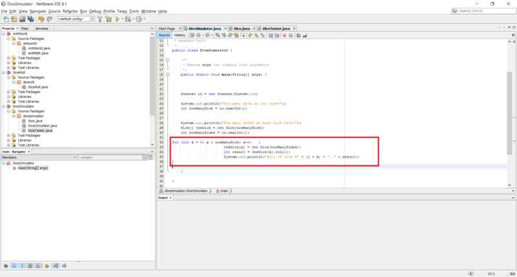This screenshot has width=517, height=277.
Task: Click the search magnifier icon in the top-right box
Action: [x=454, y=11]
